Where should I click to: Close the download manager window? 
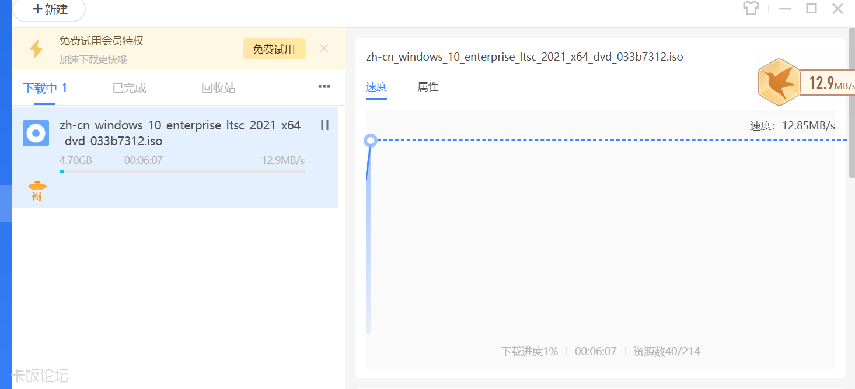pos(837,8)
